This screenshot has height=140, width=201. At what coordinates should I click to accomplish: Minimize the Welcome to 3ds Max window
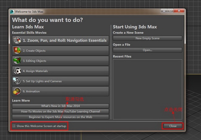(x=164, y=11)
